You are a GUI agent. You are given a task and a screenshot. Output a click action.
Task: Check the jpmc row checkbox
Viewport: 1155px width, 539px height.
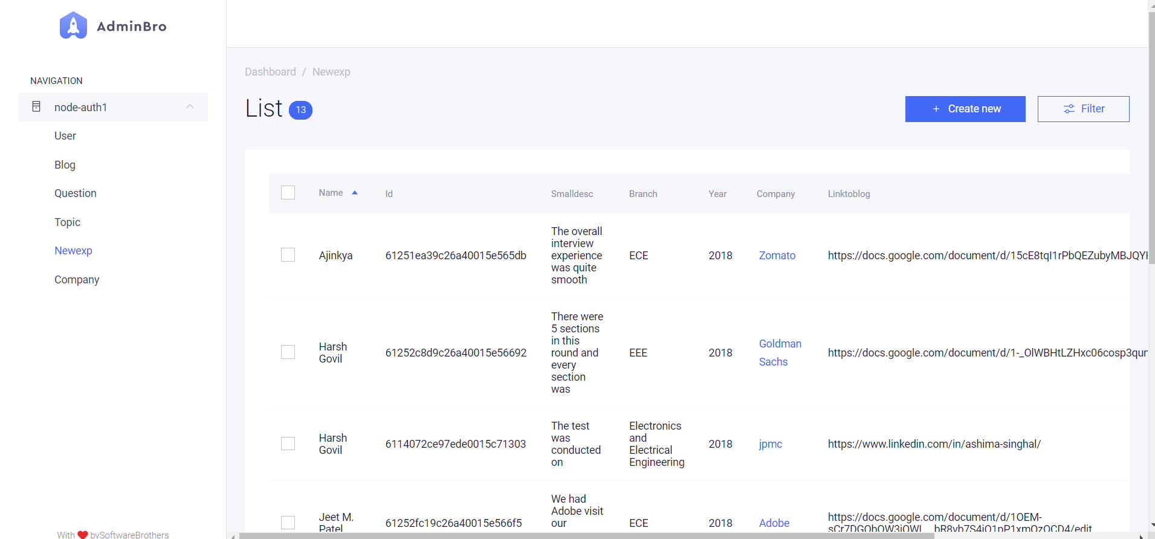coord(288,444)
